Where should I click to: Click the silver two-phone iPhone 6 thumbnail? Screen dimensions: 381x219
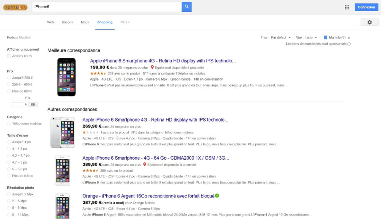(x=63, y=132)
